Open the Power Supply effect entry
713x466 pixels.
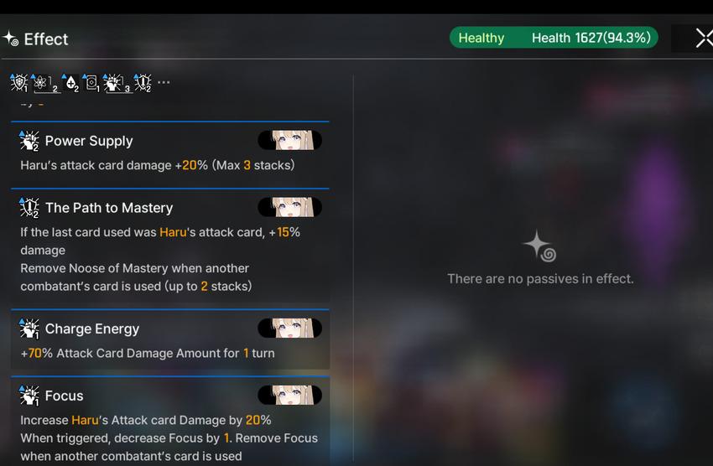[x=170, y=153]
